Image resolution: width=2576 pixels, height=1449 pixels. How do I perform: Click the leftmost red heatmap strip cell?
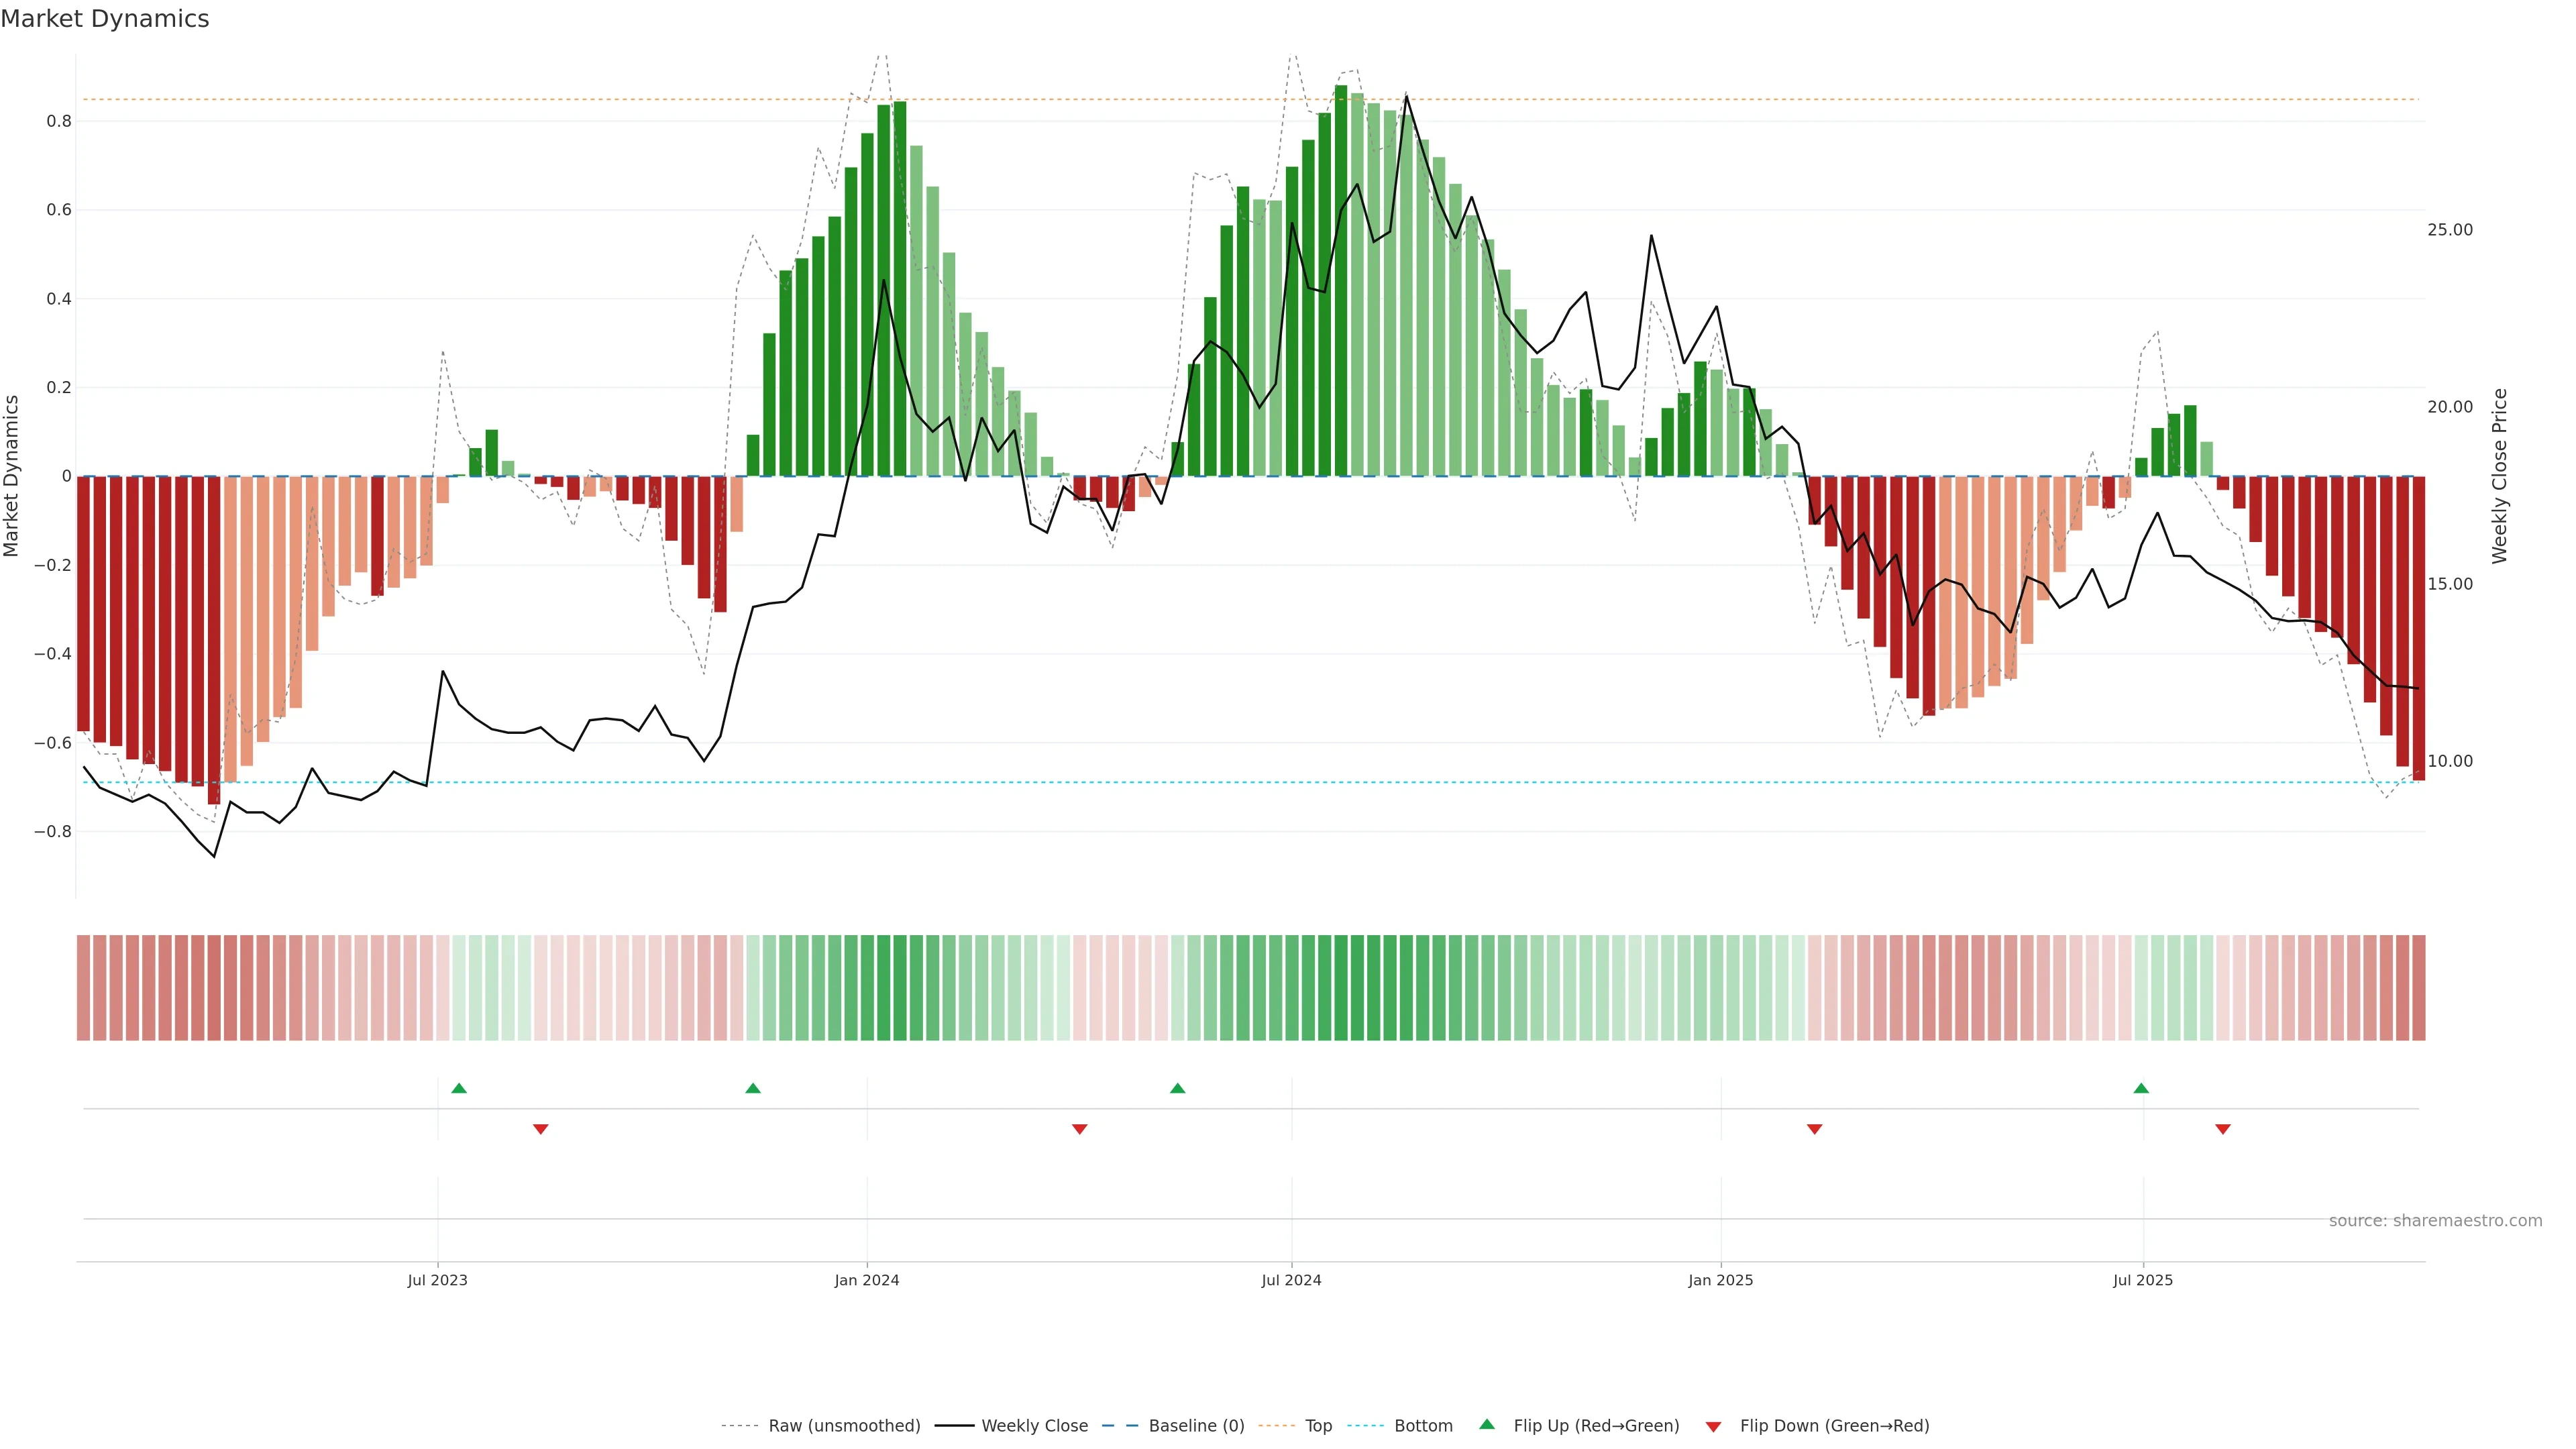tap(84, 988)
